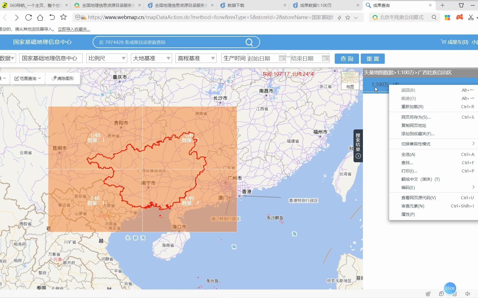Open a new browser tab
The image size is (478, 298).
click(443, 5)
